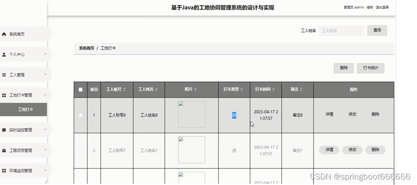This screenshot has width=417, height=185.
Task: Click the cell 备注7
Action: (297, 150)
